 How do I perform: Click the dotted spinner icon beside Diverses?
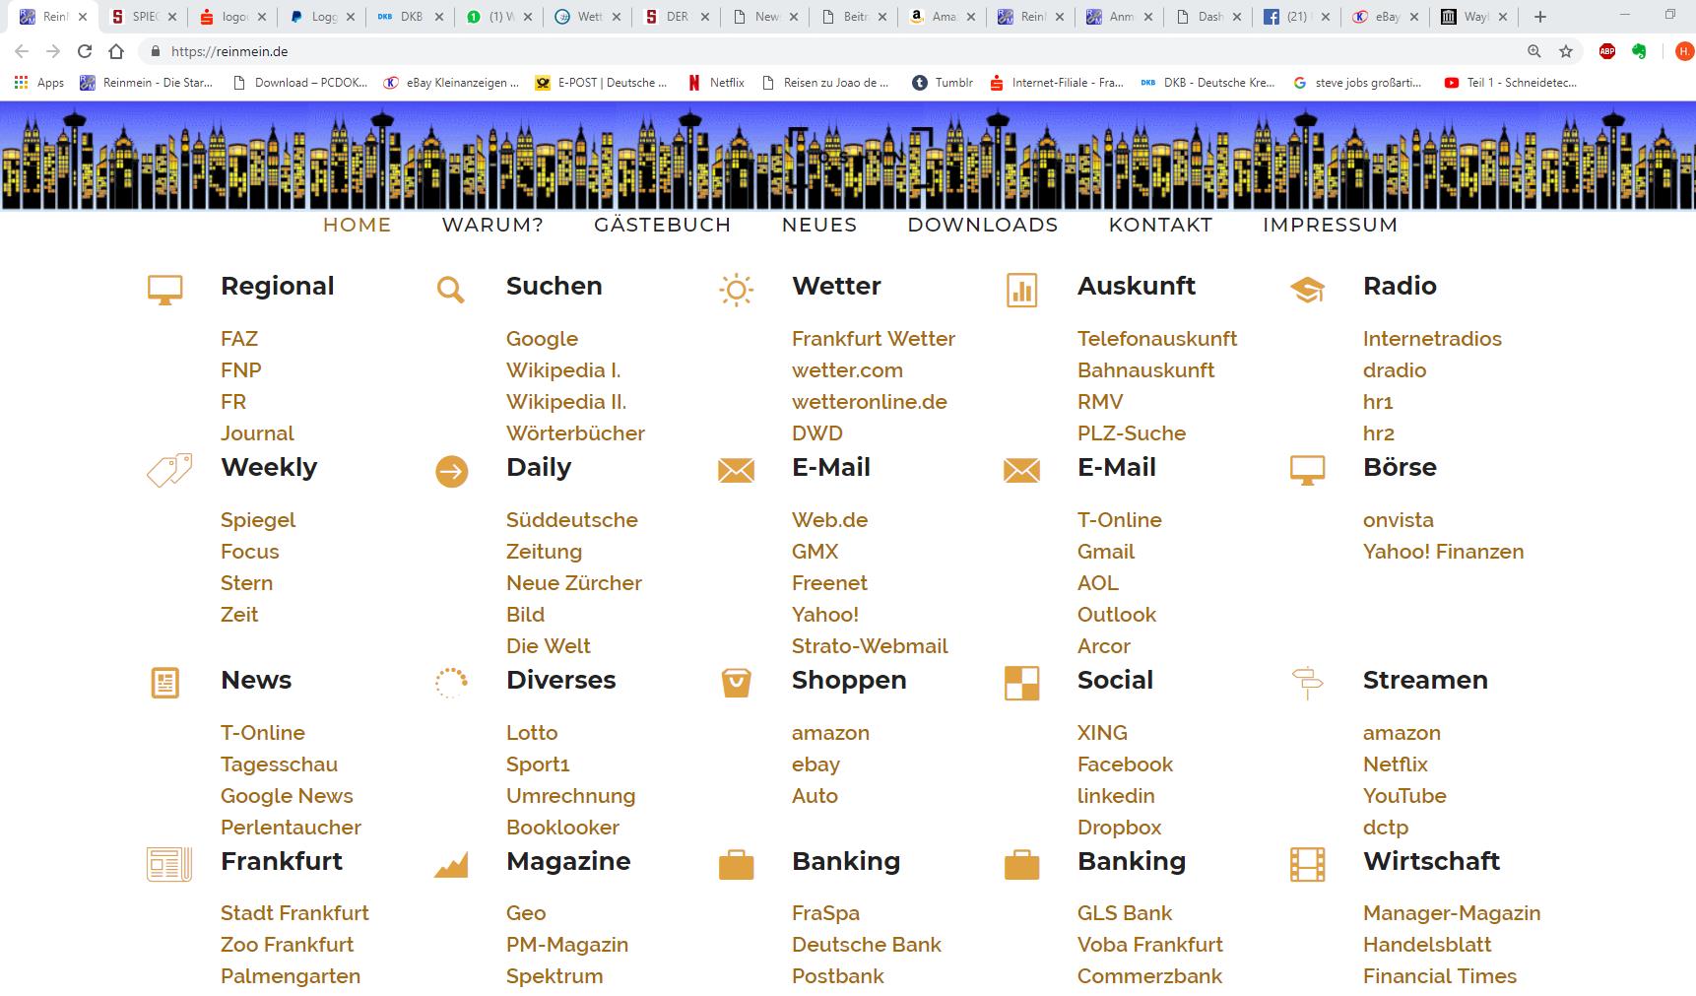(x=451, y=683)
